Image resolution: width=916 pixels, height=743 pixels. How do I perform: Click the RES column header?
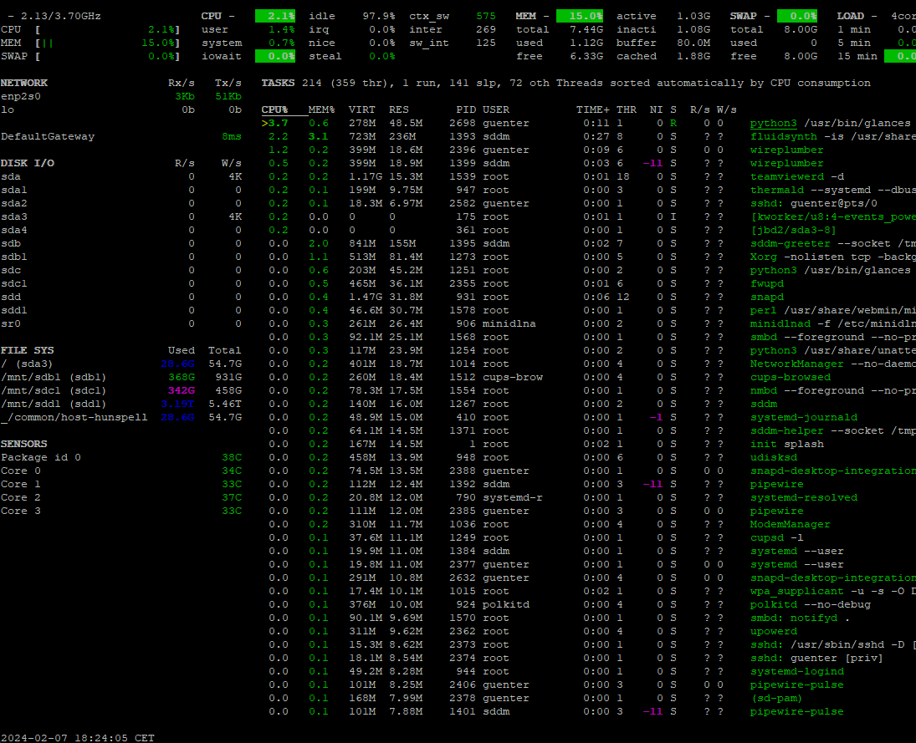pos(399,109)
